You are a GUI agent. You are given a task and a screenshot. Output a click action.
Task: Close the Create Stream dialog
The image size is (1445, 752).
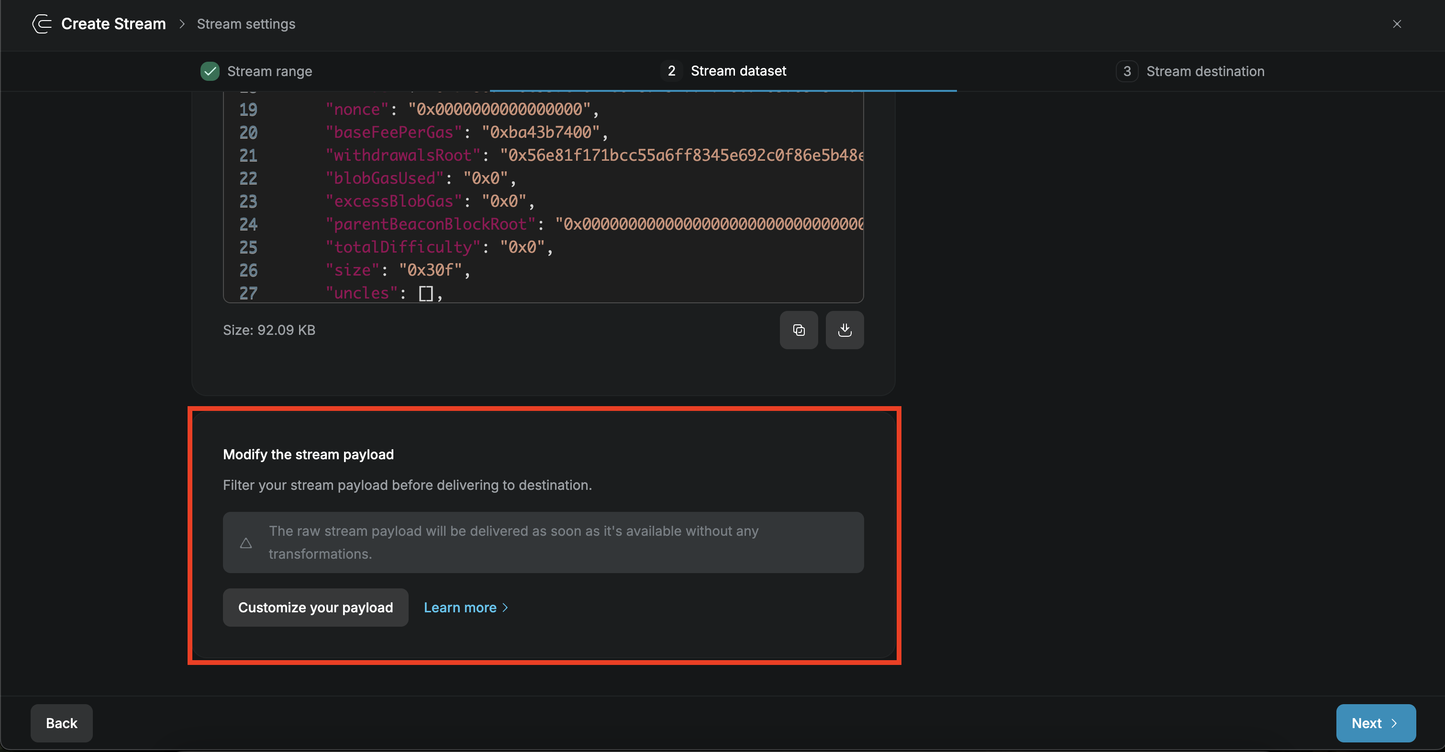coord(1396,24)
